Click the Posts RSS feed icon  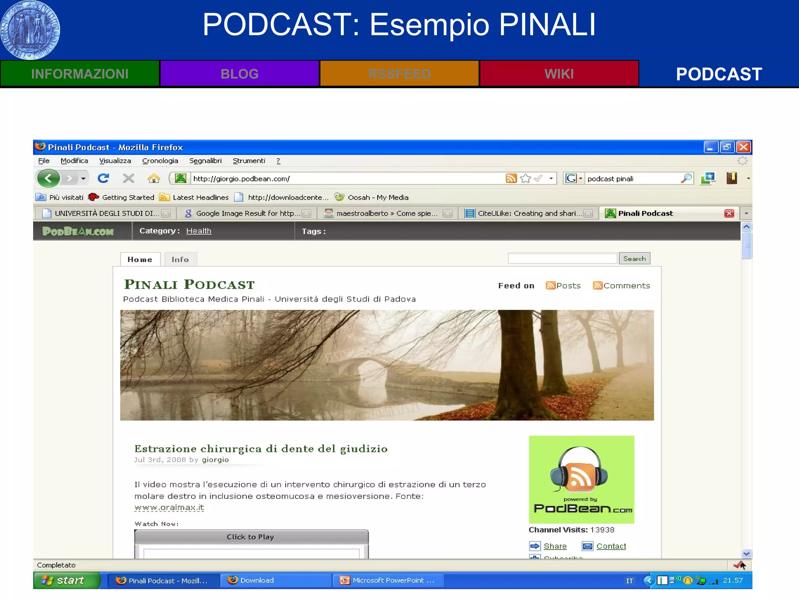550,285
